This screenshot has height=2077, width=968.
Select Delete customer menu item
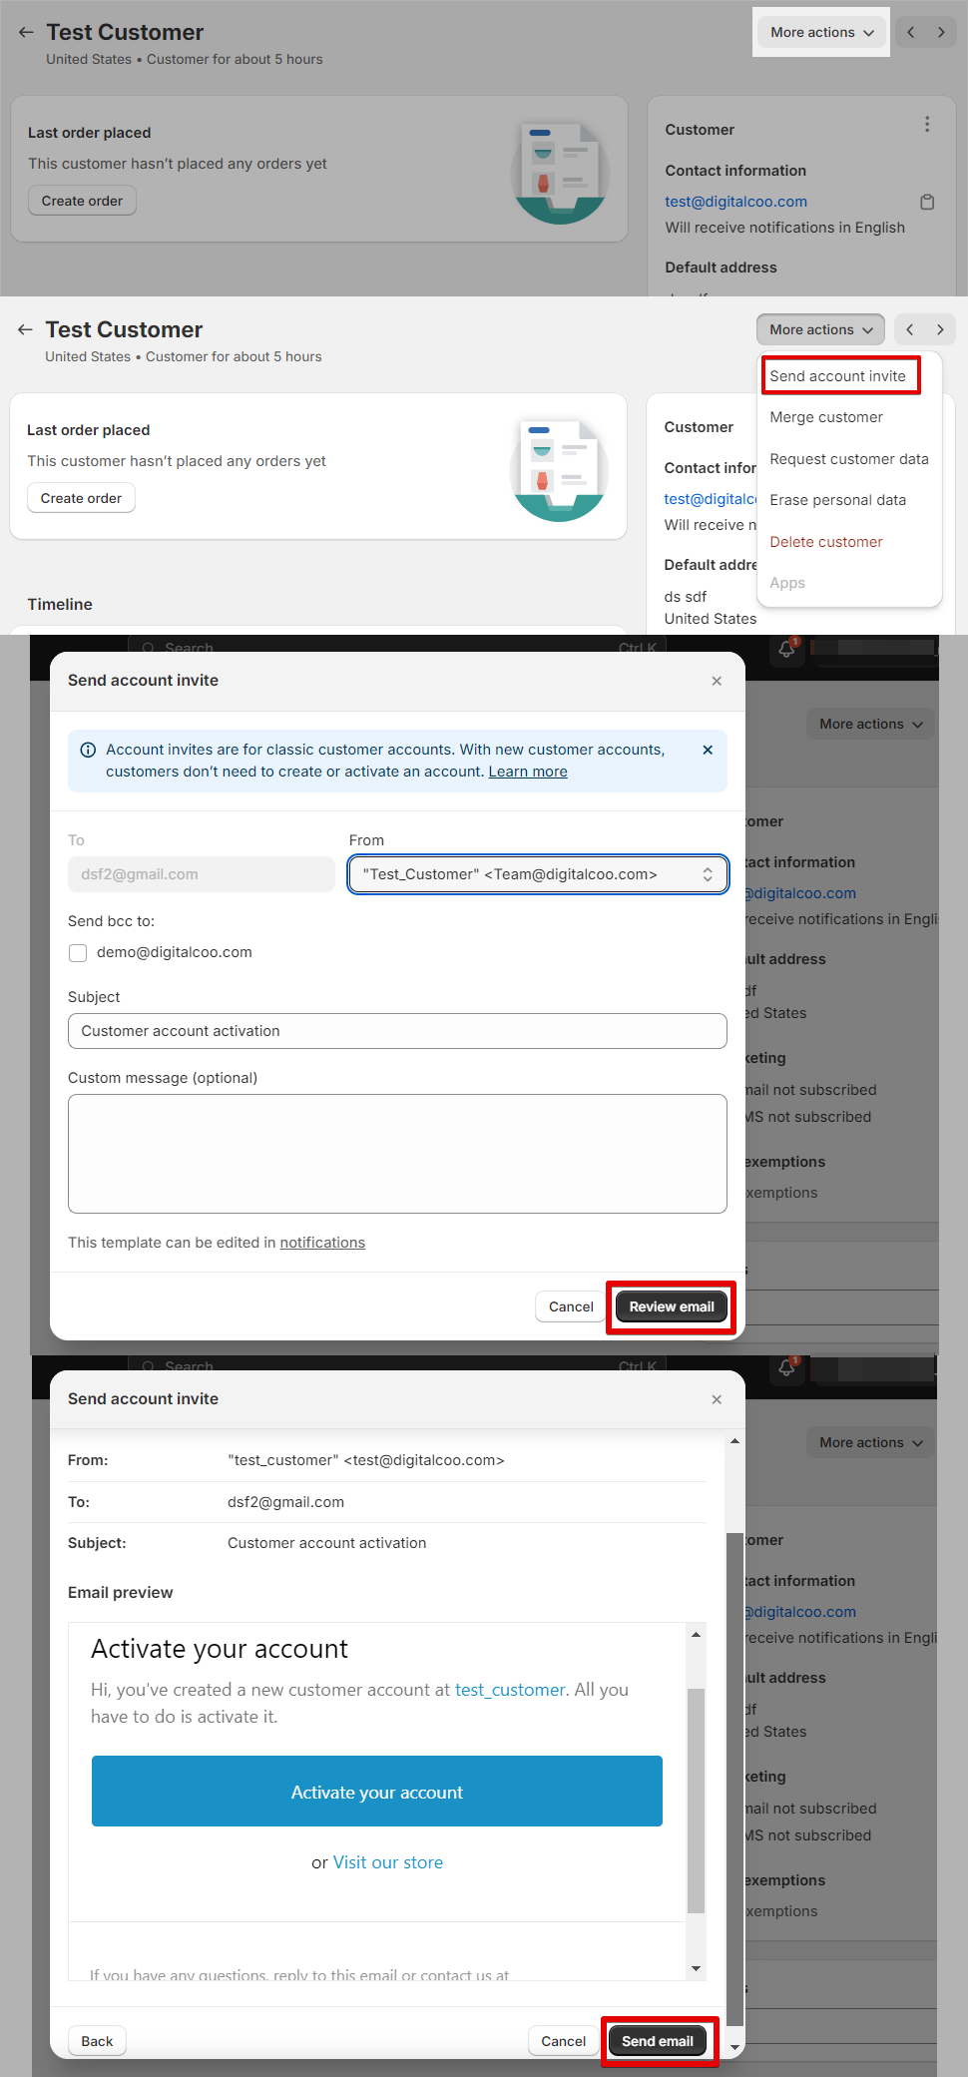click(826, 542)
